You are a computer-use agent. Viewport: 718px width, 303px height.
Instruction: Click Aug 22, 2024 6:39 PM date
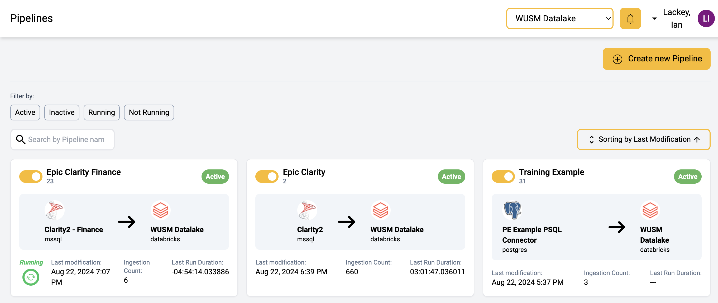coord(291,272)
